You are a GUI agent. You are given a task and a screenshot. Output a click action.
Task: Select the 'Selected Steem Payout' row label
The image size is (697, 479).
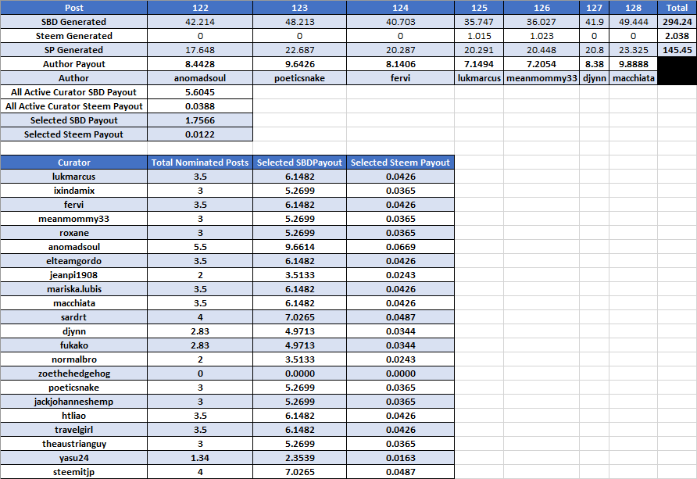pyautogui.click(x=73, y=134)
